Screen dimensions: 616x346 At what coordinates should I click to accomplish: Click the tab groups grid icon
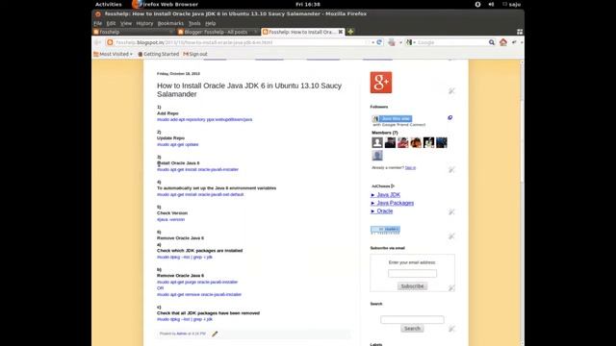pyautogui.click(x=520, y=32)
